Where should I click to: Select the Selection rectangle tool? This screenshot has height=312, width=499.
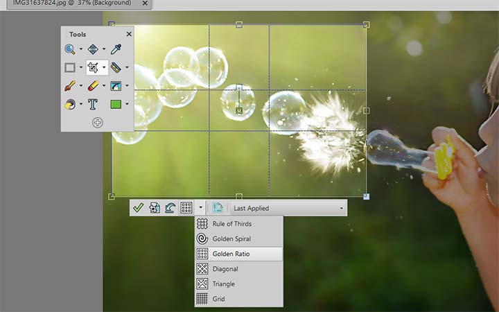pyautogui.click(x=70, y=67)
